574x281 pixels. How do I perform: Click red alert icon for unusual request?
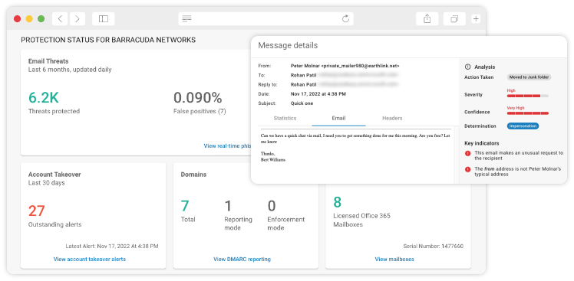(467, 153)
